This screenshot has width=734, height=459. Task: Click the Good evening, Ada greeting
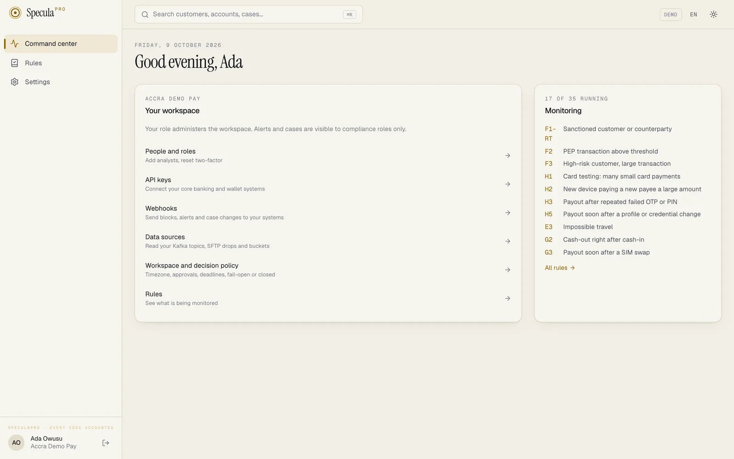[189, 62]
